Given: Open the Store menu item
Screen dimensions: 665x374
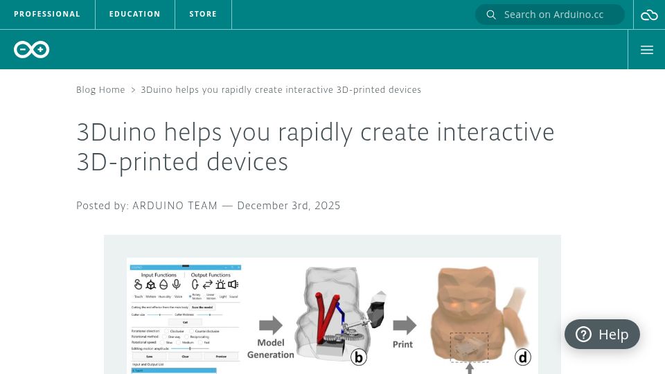Looking at the screenshot, I should (203, 14).
